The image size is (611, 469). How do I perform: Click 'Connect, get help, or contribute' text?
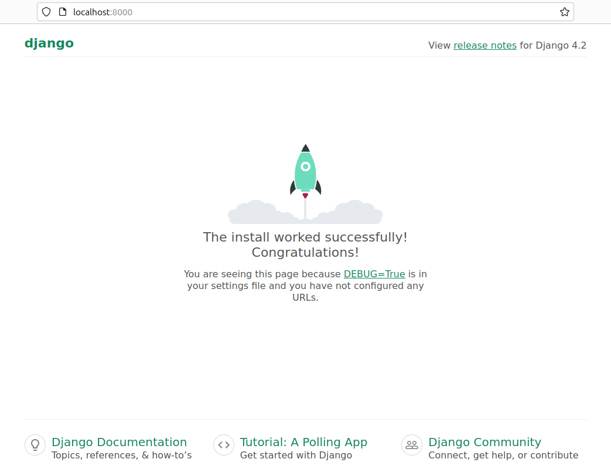(503, 456)
